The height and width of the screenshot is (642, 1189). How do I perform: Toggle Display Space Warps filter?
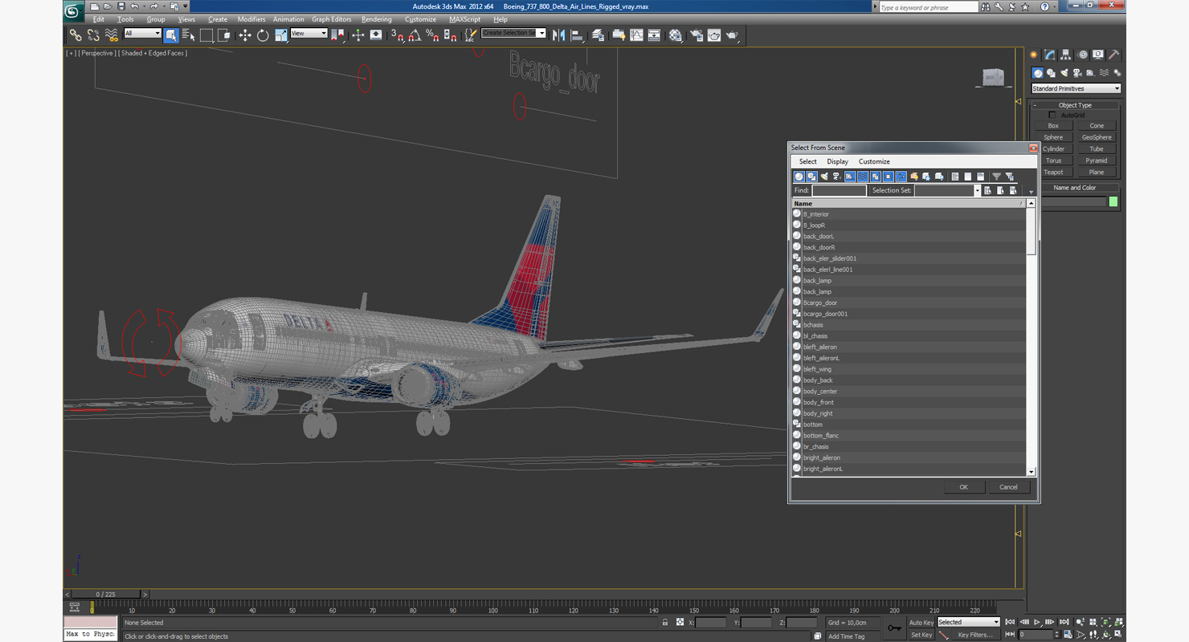click(863, 177)
